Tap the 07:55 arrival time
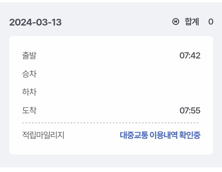Screen dimensions: 222x172 point(190,110)
